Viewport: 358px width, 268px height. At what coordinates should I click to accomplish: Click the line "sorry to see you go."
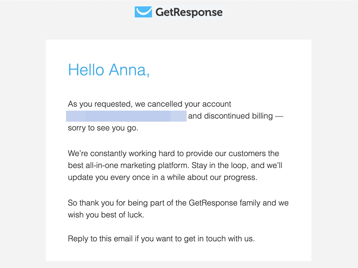(103, 128)
